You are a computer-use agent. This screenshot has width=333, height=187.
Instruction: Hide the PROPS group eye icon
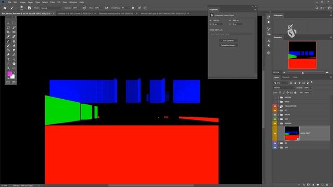click(x=275, y=115)
